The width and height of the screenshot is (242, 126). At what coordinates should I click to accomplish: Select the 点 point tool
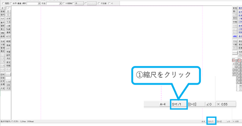(x=2, y=8)
